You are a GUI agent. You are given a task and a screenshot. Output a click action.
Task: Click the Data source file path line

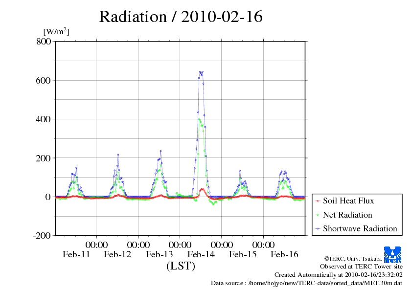tap(306, 283)
